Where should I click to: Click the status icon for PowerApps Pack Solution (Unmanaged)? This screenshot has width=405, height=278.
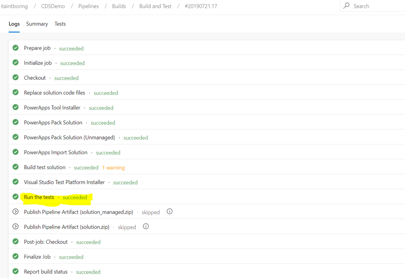15,137
